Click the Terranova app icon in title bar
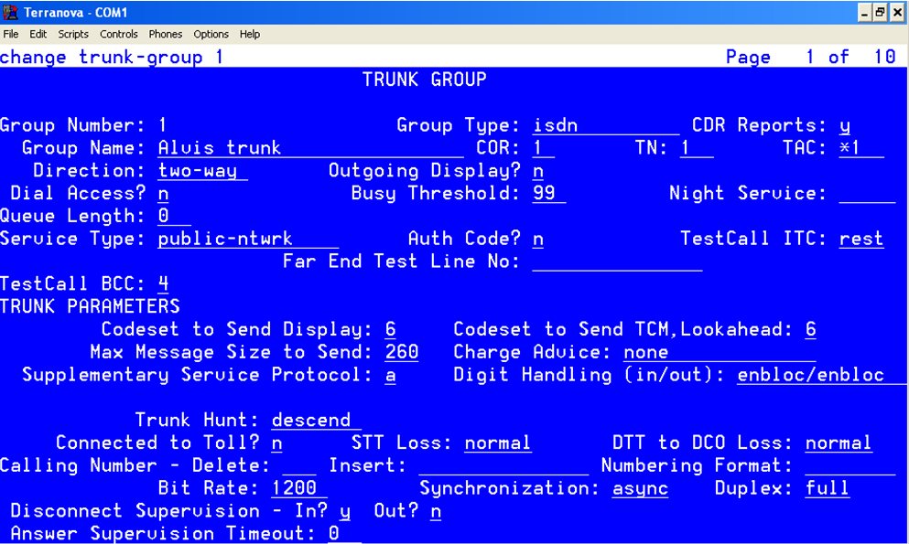Viewport: 909px width, 544px height. pos(10,13)
